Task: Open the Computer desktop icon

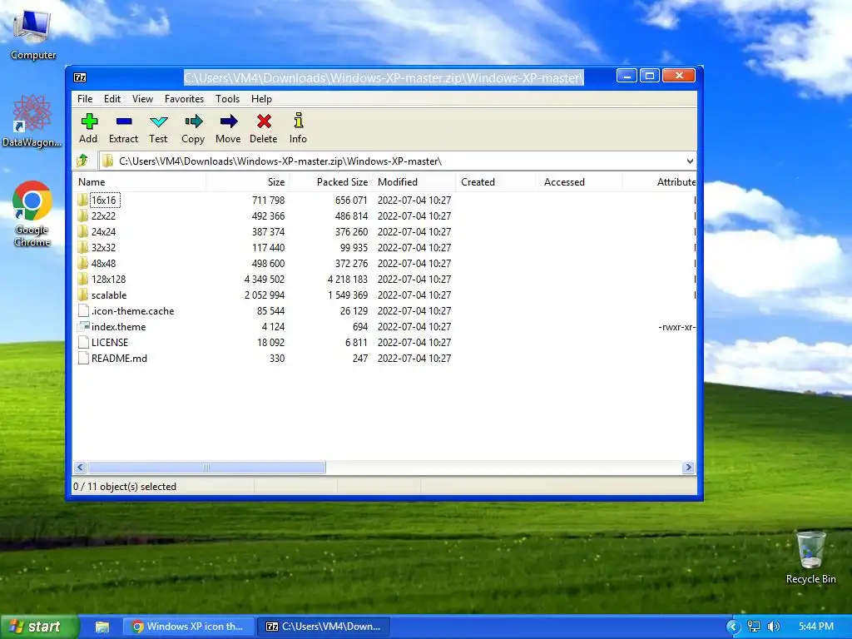Action: (x=32, y=35)
